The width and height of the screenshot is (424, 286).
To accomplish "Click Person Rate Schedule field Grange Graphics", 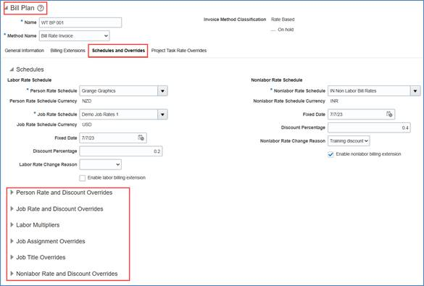I will (x=118, y=91).
